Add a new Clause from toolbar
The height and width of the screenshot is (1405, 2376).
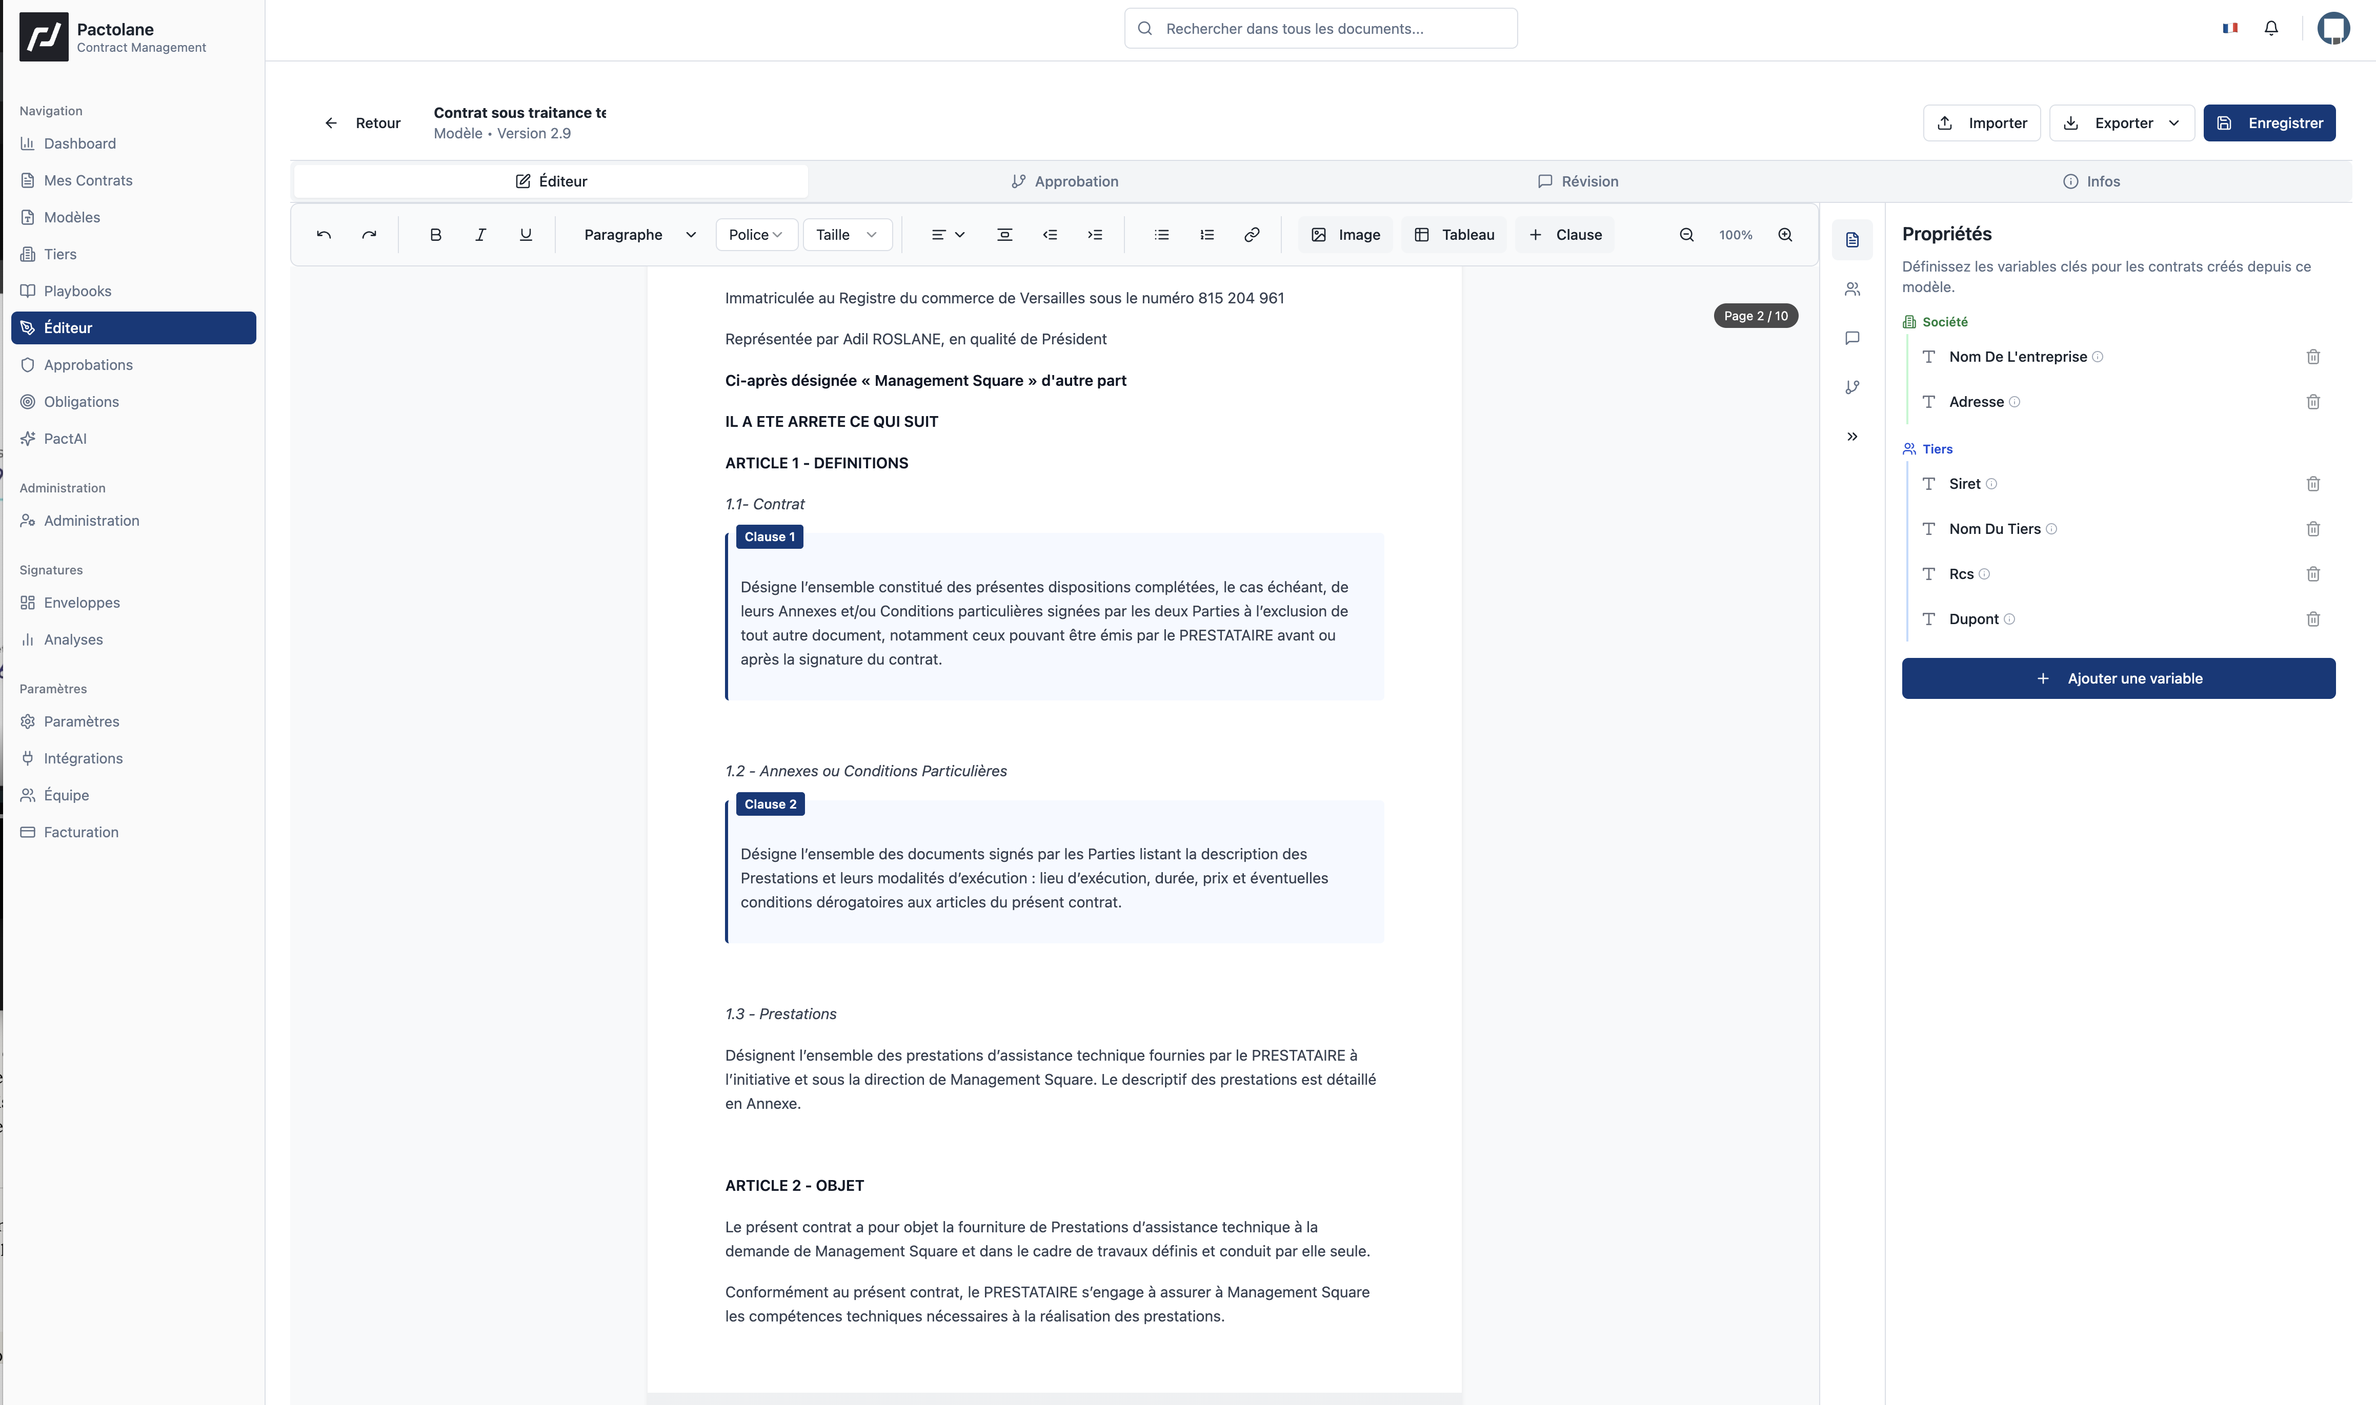tap(1565, 235)
